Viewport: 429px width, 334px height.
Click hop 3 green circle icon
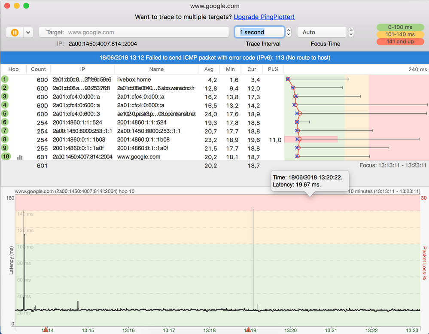tap(5, 96)
